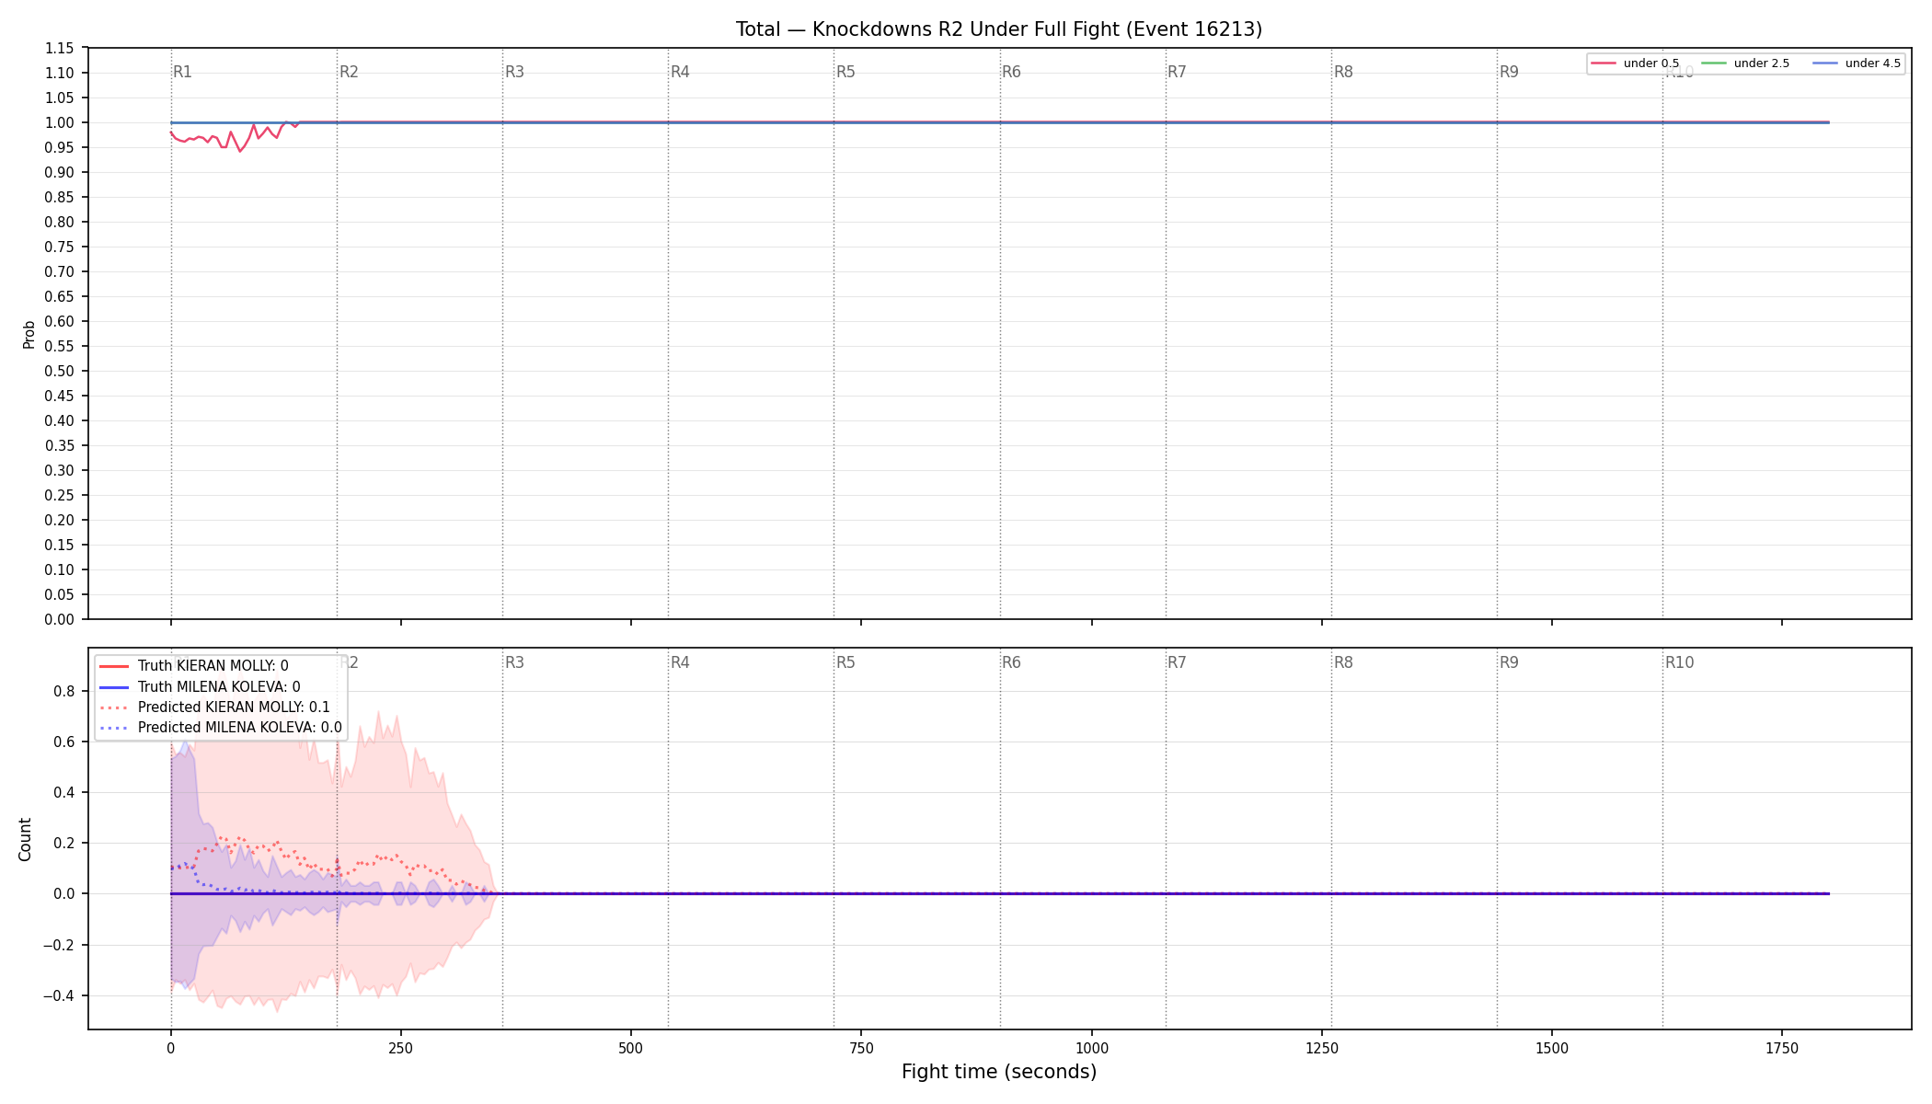Viewport: 1932px width, 1104px height.
Task: Click the −0.2 tick on Count axis
Action: point(59,945)
